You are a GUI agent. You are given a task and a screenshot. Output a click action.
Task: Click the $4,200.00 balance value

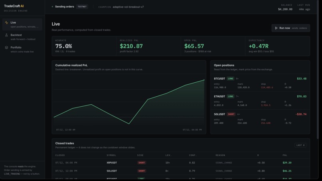[285, 9]
